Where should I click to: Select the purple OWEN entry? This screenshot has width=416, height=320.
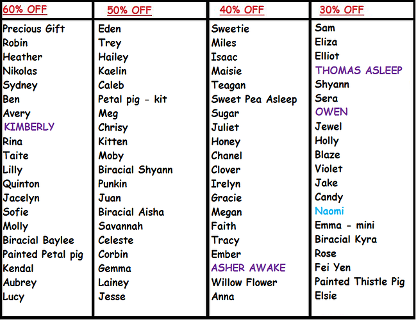coord(331,112)
